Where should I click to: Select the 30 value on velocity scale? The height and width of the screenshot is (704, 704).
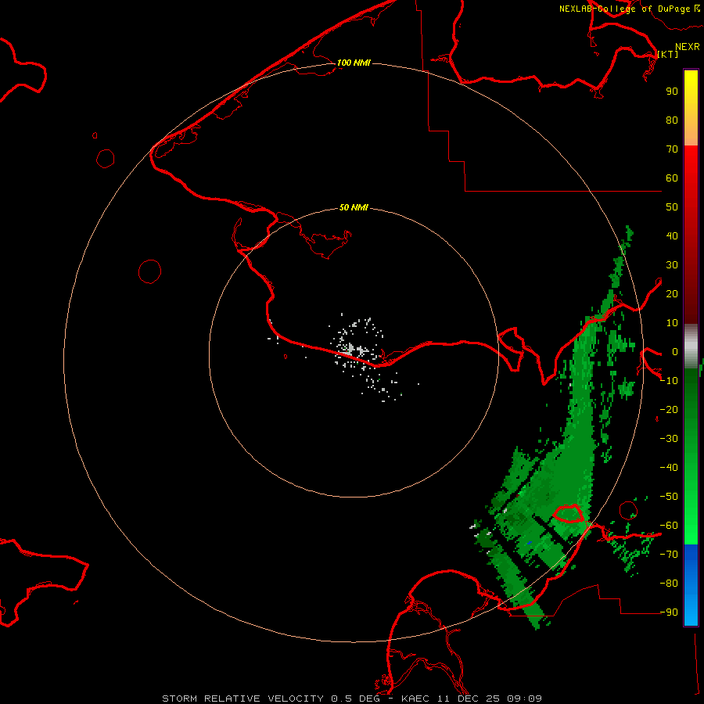click(x=672, y=265)
